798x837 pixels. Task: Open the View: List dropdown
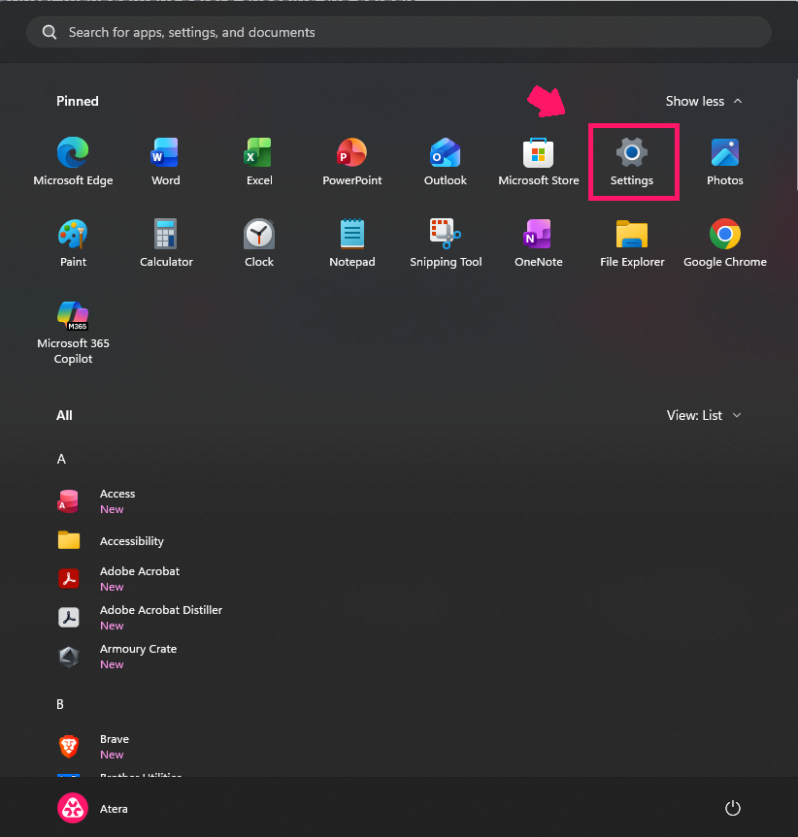click(x=704, y=415)
